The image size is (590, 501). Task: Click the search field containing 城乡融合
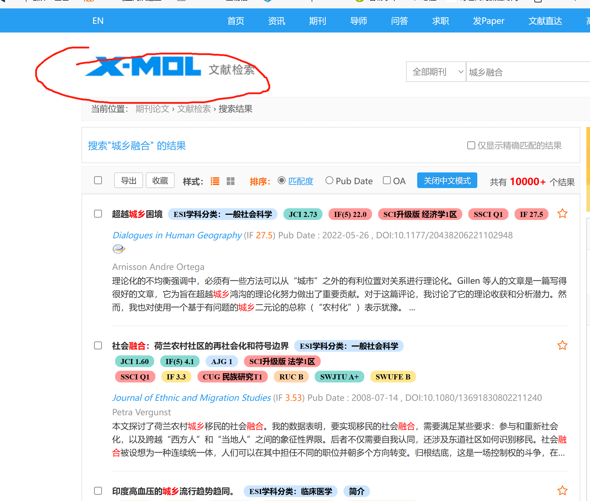coord(526,72)
